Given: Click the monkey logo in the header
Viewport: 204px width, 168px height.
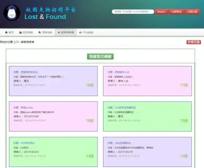Looking at the screenshot, I should (x=12, y=12).
